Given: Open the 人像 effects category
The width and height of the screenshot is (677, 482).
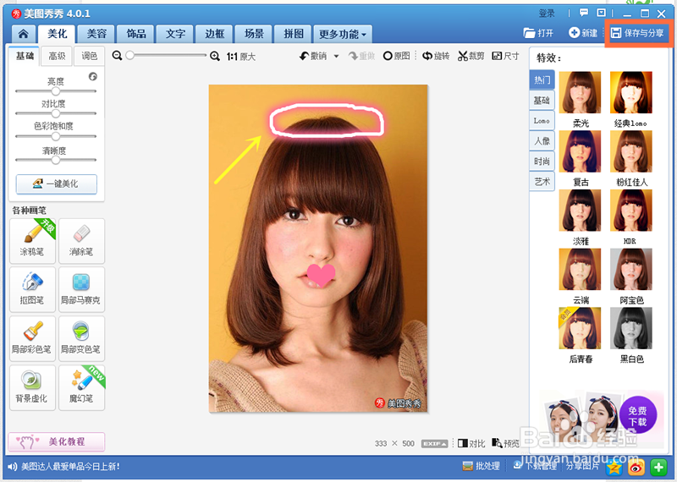Looking at the screenshot, I should 542,141.
